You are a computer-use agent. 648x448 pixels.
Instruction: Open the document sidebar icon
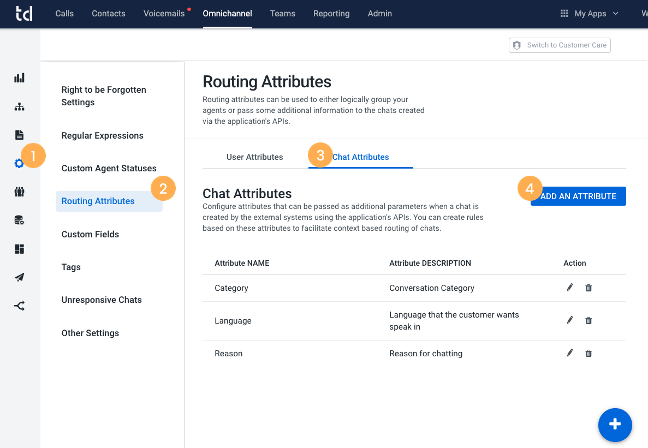pos(20,135)
